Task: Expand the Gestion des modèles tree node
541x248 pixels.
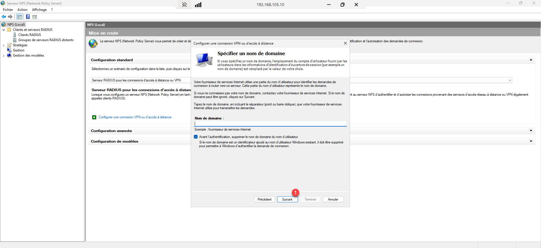Action: pos(3,56)
